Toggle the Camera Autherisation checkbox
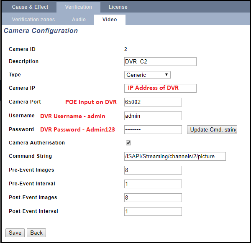The height and width of the screenshot is (243, 251). pos(128,143)
